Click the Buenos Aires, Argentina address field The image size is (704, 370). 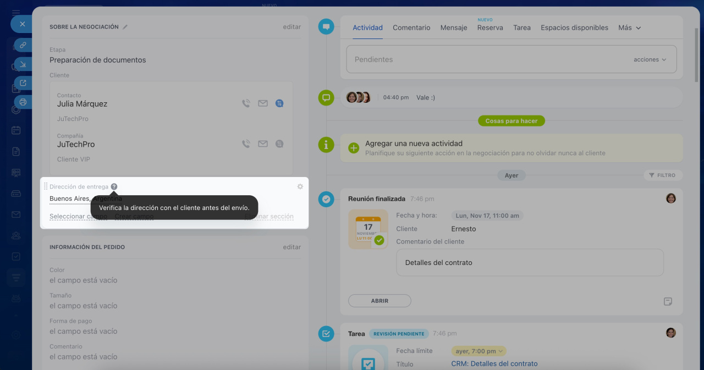[x=70, y=198]
